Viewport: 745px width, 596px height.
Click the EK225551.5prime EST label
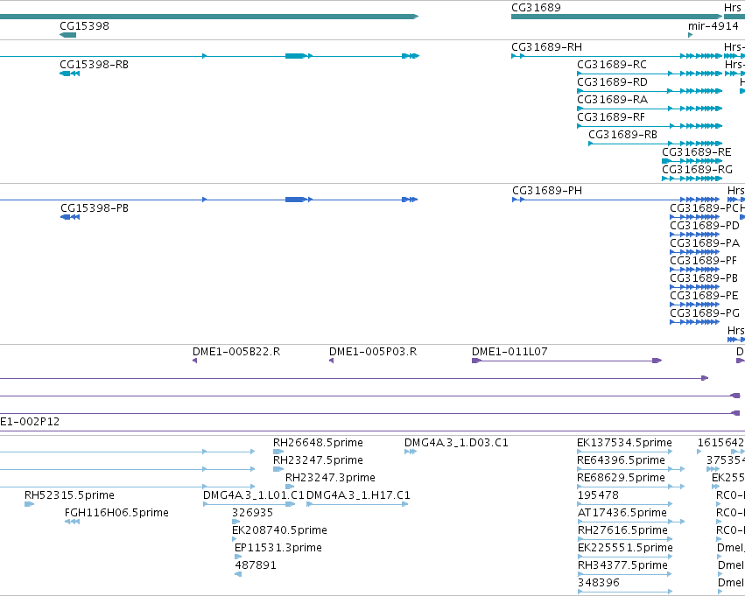click(x=625, y=548)
